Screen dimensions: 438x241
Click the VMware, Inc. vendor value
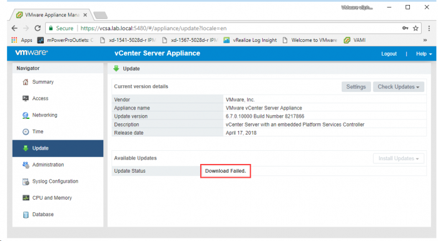pyautogui.click(x=240, y=100)
